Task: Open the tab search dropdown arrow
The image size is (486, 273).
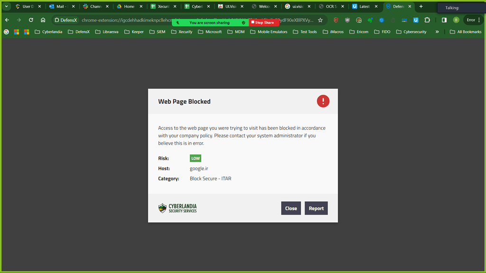Action: [x=7, y=6]
